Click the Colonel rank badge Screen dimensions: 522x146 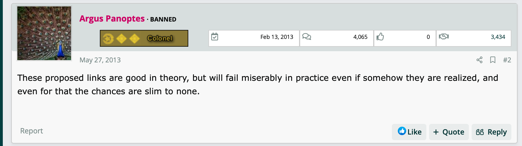144,38
